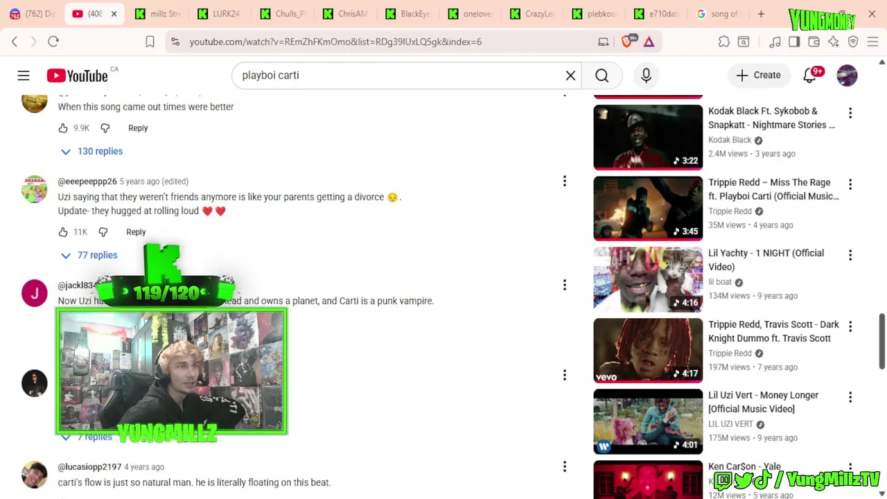Viewport: 887px width, 499px height.
Task: Open Lil Yachty 1 NIGHT thumbnail
Action: 648,279
